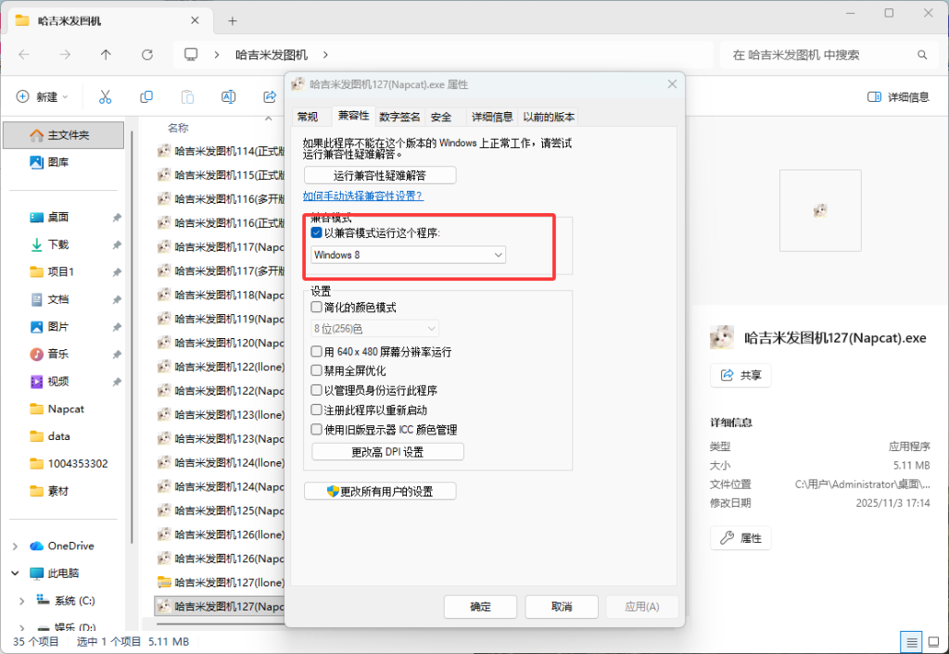Go up one folder level with the up-arrow icon
The width and height of the screenshot is (949, 654).
pos(105,55)
